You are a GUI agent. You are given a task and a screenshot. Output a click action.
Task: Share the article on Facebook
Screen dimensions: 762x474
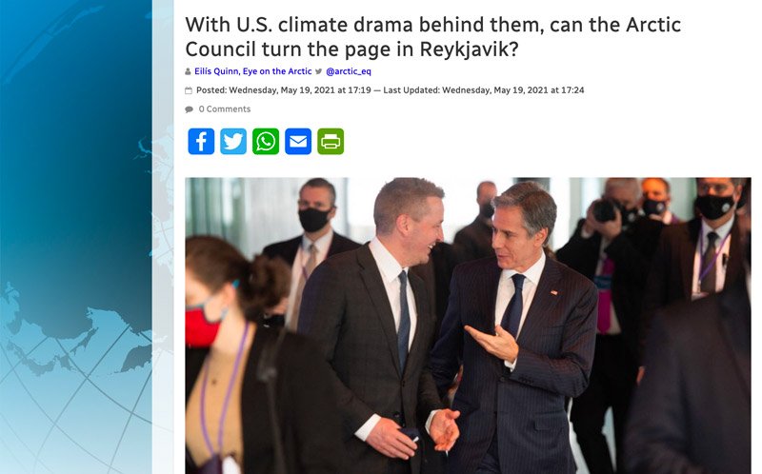201,141
